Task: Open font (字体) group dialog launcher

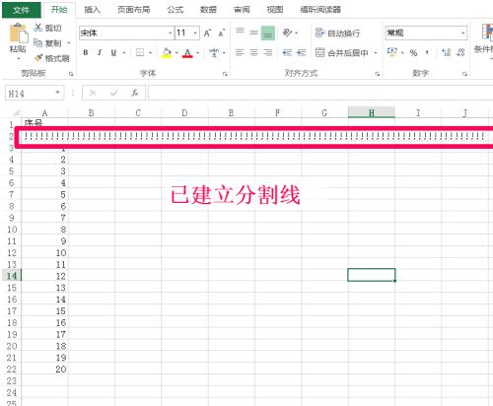Action: coord(225,74)
